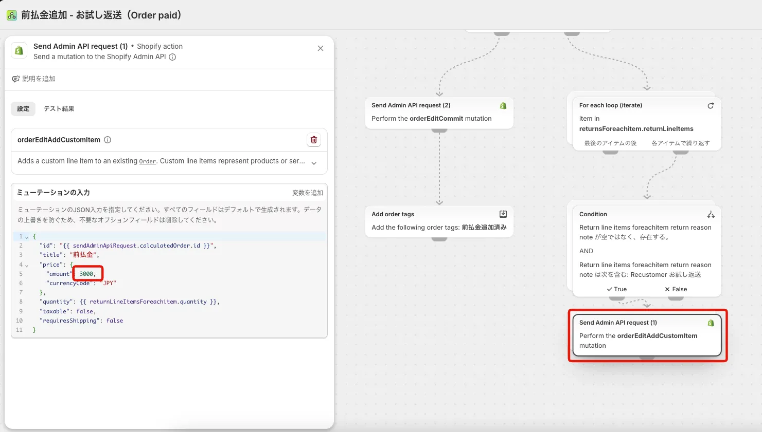762x432 pixels.
Task: Click the 各アイテムで繰り返す branch label
Action: pos(681,143)
